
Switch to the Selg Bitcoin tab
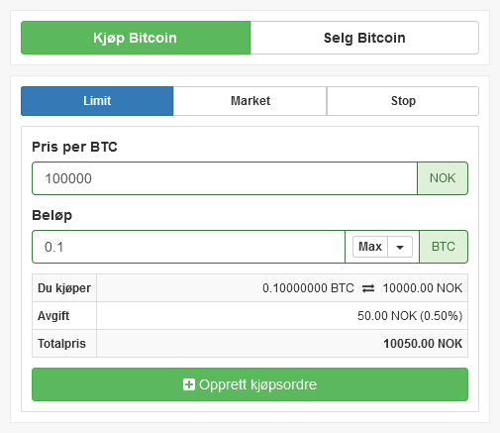[x=364, y=38]
